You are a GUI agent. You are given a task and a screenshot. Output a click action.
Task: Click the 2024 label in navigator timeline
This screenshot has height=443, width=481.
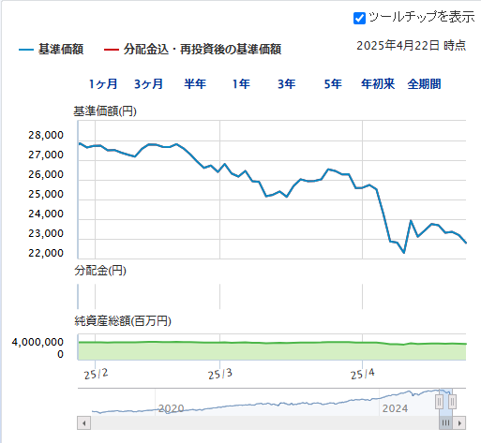point(395,408)
